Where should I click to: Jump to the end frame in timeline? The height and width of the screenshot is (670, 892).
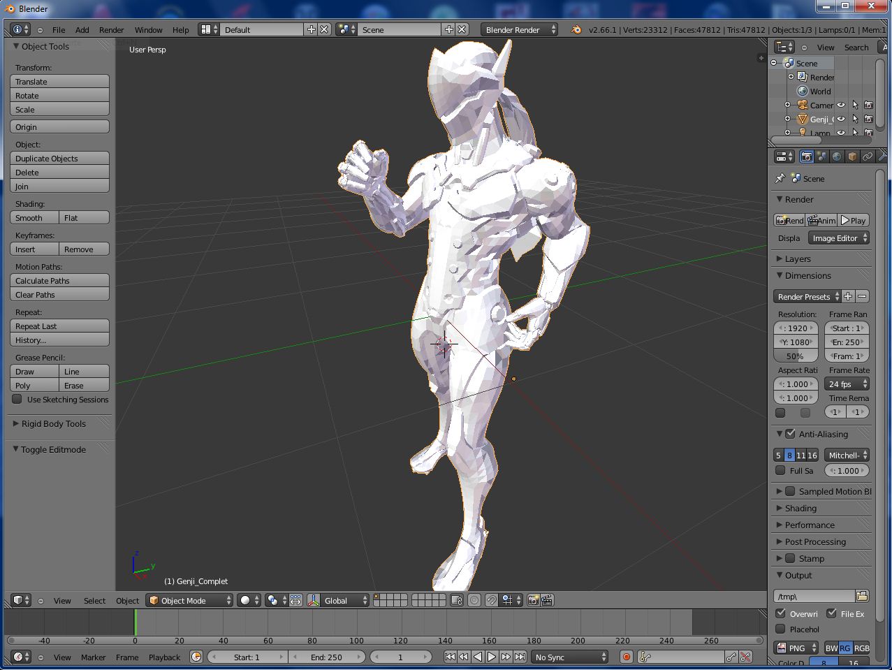[520, 657]
